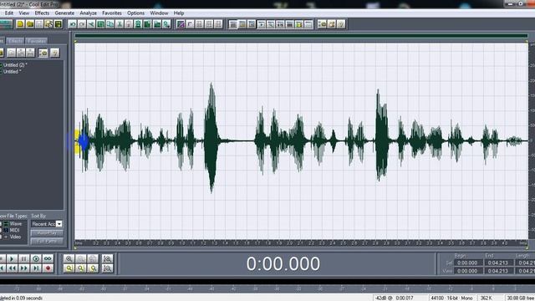Click the largest waveform peak near 1.3 seconds
535x301 pixels.
pos(211,138)
